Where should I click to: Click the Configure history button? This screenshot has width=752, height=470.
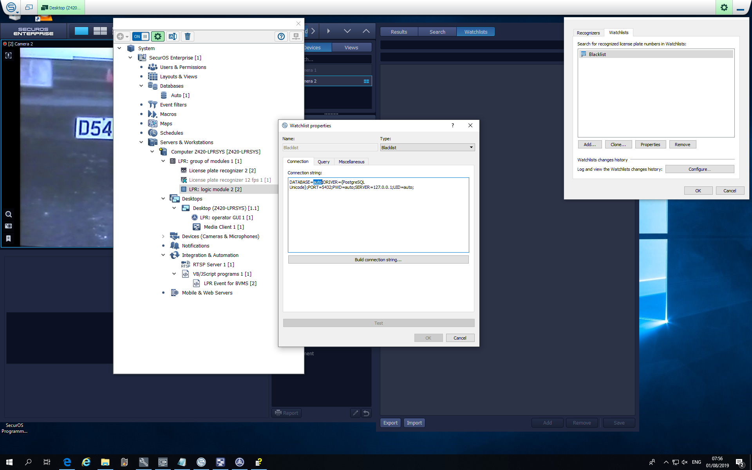click(699, 169)
